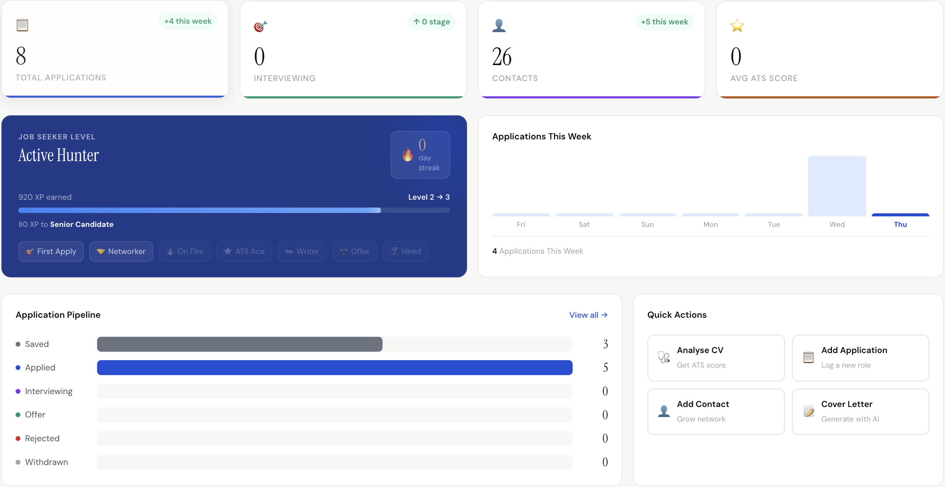Screen dimensions: 945x487
Task: Click the star icon on Avg ATS Score card
Action: [x=737, y=26]
